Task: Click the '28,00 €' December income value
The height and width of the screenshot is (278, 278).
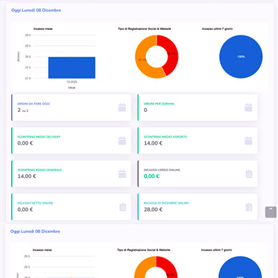Action: [x=153, y=209]
